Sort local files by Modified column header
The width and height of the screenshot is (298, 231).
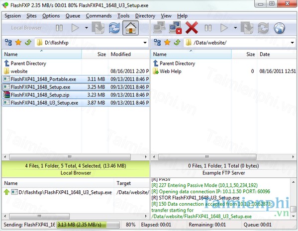[x=129, y=54]
